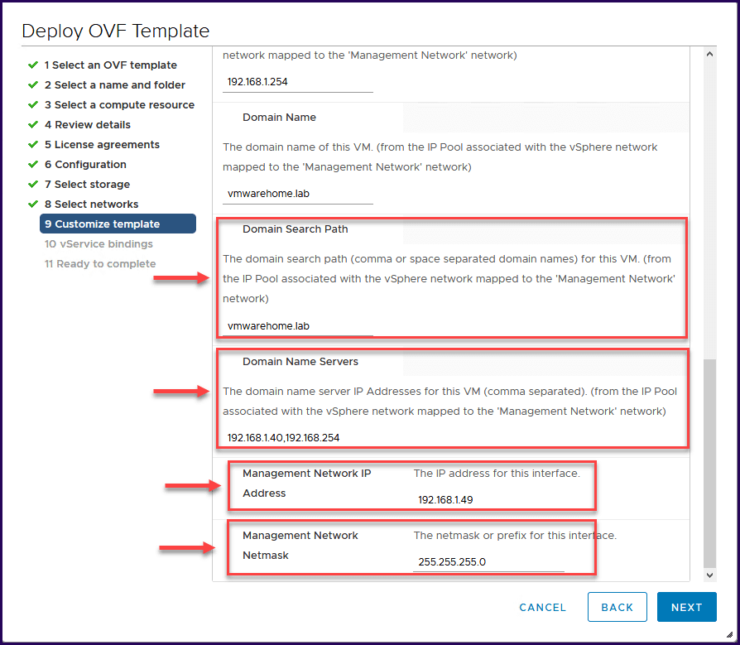Click the Management Network IP Address label
The image size is (740, 645).
tap(307, 483)
